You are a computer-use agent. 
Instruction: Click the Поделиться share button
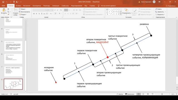click(170, 6)
